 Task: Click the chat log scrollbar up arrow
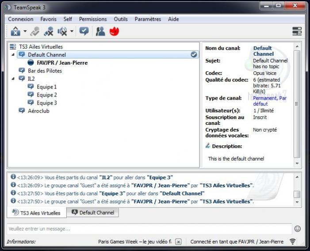[297, 177]
